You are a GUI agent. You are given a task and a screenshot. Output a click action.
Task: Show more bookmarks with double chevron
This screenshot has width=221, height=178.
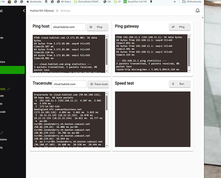pos(175,2)
